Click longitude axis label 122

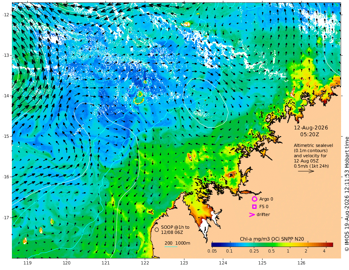(x=145, y=263)
